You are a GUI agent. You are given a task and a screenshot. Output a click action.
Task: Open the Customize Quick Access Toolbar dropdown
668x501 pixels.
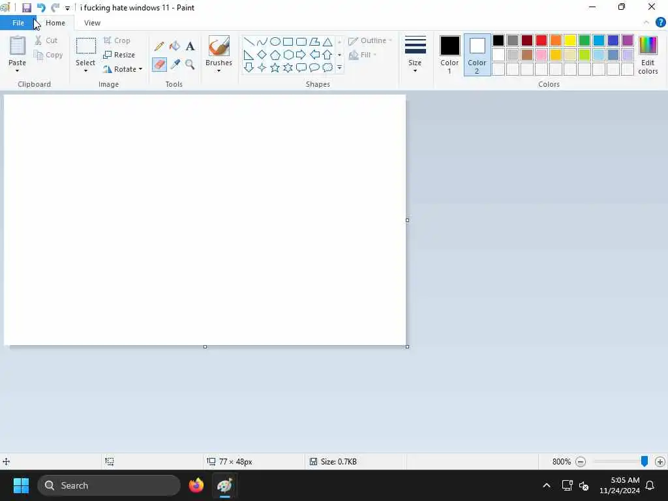point(67,8)
